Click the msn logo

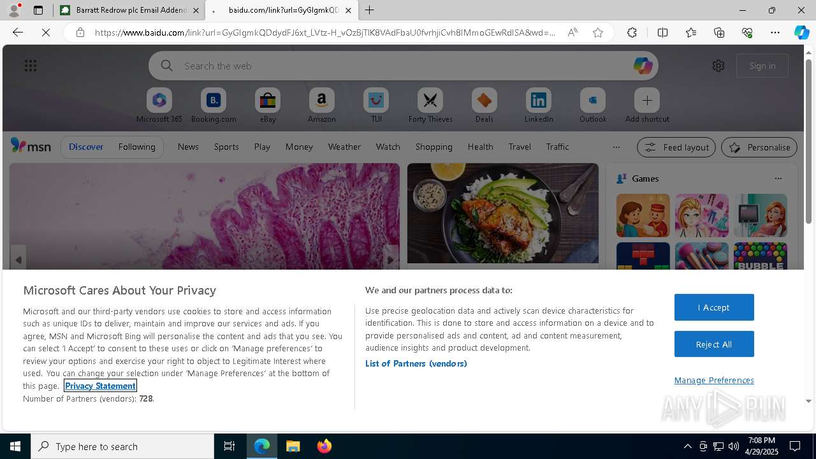(31, 146)
